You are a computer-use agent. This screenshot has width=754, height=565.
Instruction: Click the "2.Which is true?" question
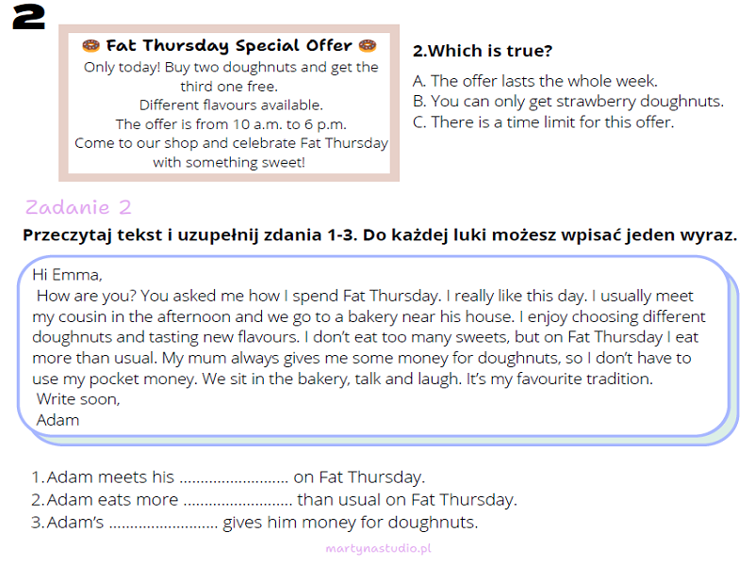tap(483, 51)
